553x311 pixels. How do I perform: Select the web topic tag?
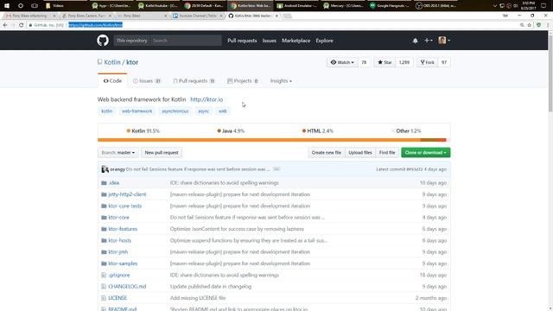[x=223, y=111]
